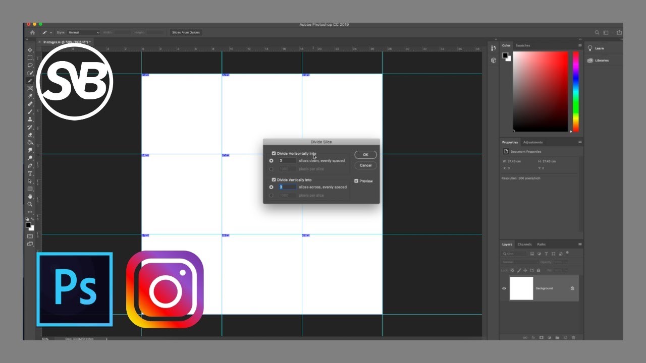Select the Move tool

(30, 50)
